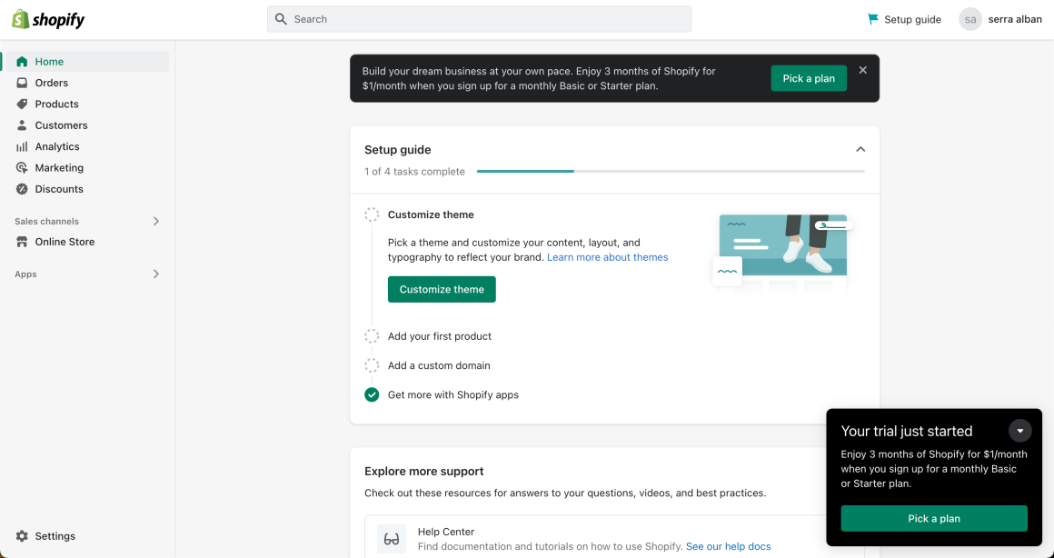Open the serra alban account menu

[x=999, y=18]
